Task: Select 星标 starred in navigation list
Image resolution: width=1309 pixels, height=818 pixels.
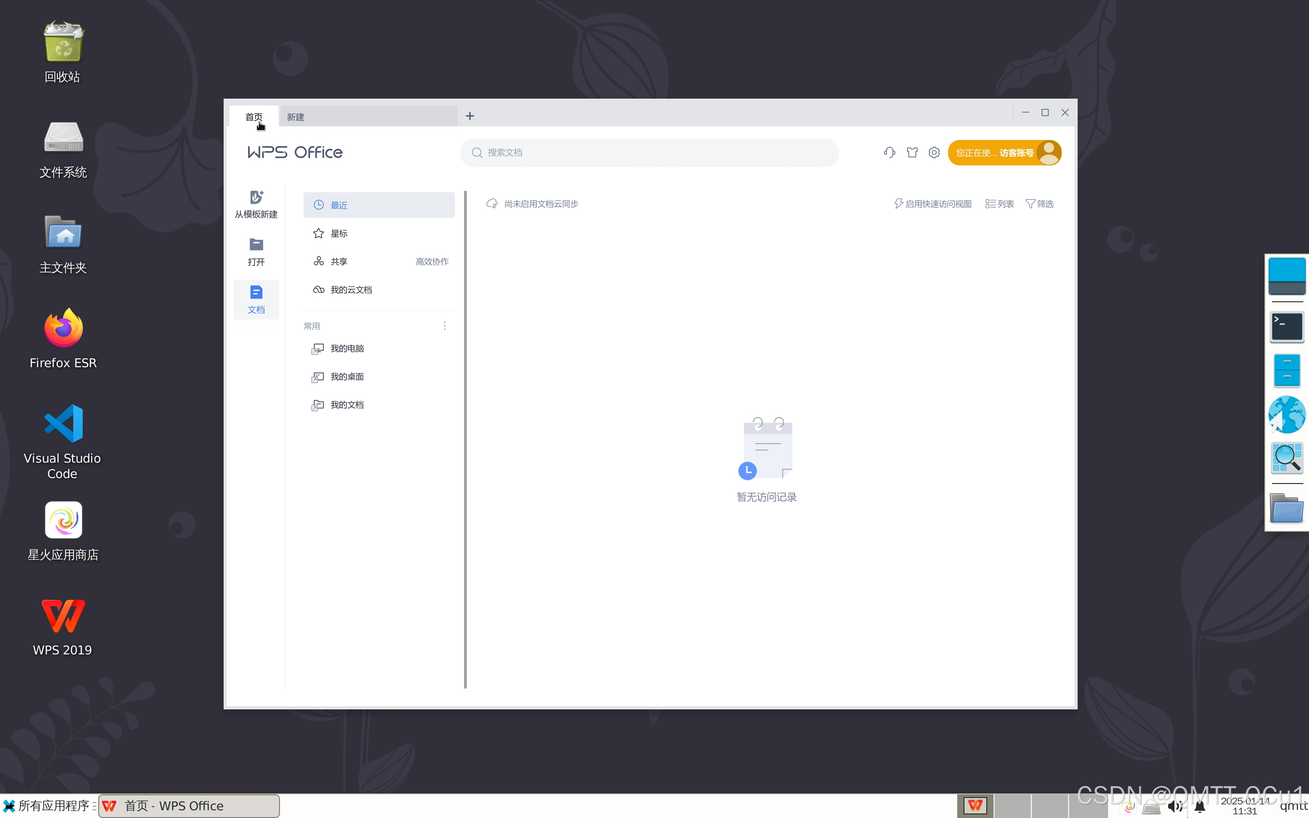Action: coord(339,233)
